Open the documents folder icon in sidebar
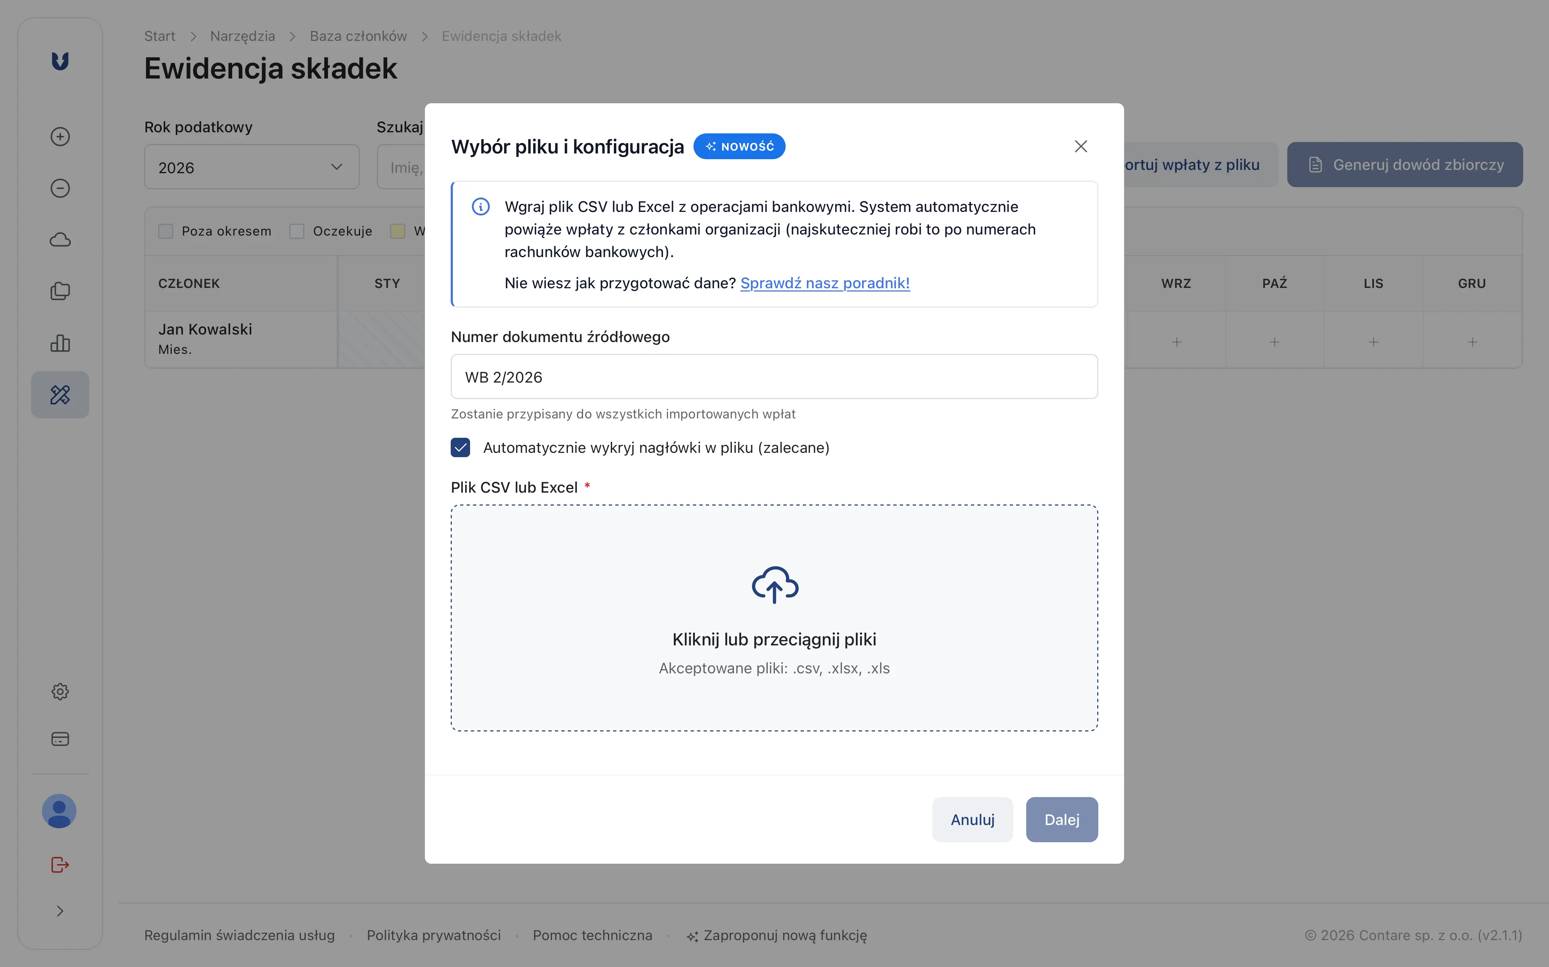 pyautogui.click(x=60, y=291)
